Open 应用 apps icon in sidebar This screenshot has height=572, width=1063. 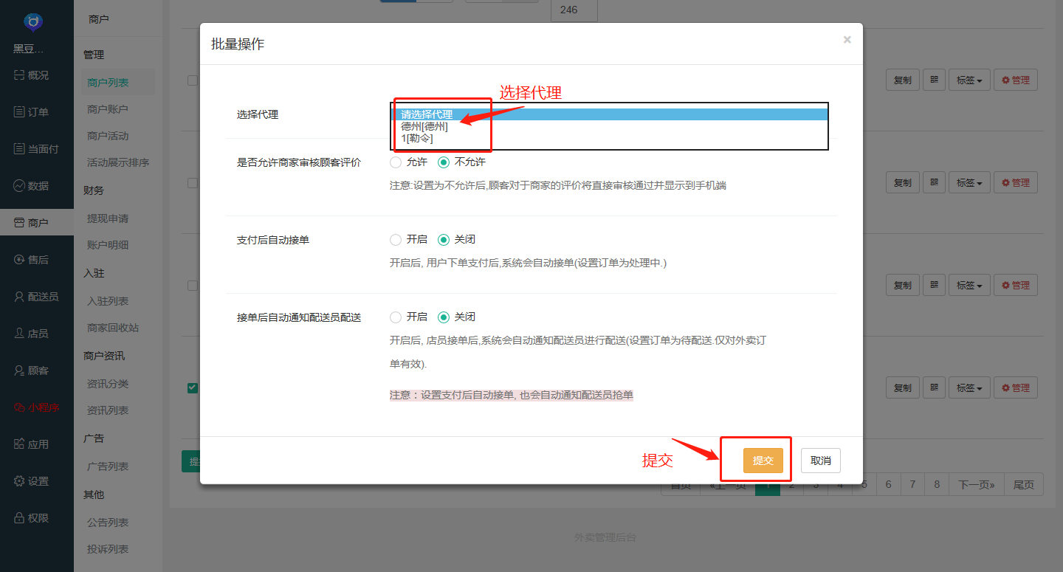coord(20,444)
